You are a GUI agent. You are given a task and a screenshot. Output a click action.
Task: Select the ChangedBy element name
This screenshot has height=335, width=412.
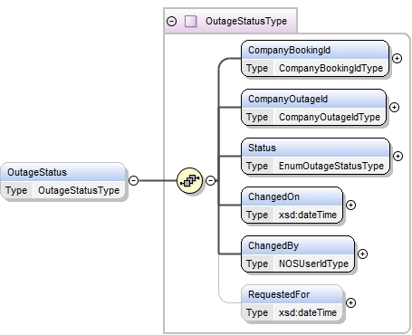[x=273, y=245]
